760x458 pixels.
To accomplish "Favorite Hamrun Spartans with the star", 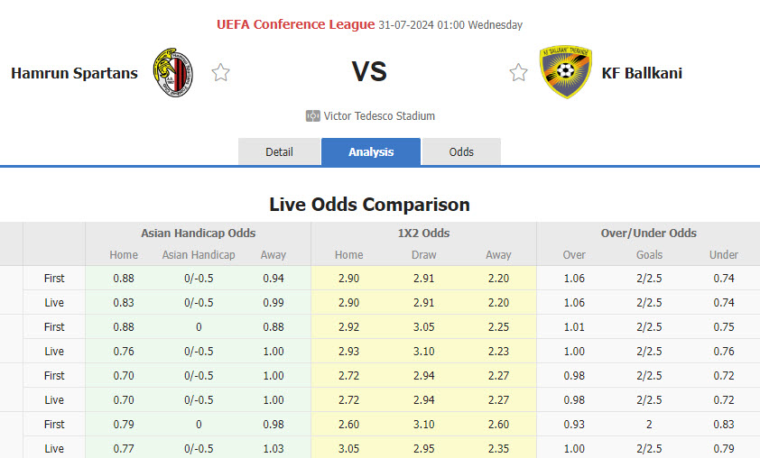I will point(220,73).
